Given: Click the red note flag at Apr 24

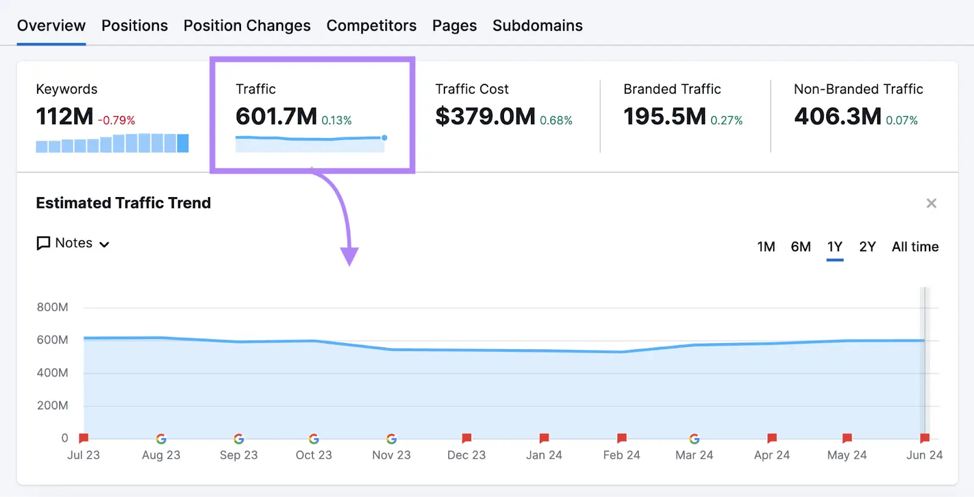Looking at the screenshot, I should click(x=772, y=438).
